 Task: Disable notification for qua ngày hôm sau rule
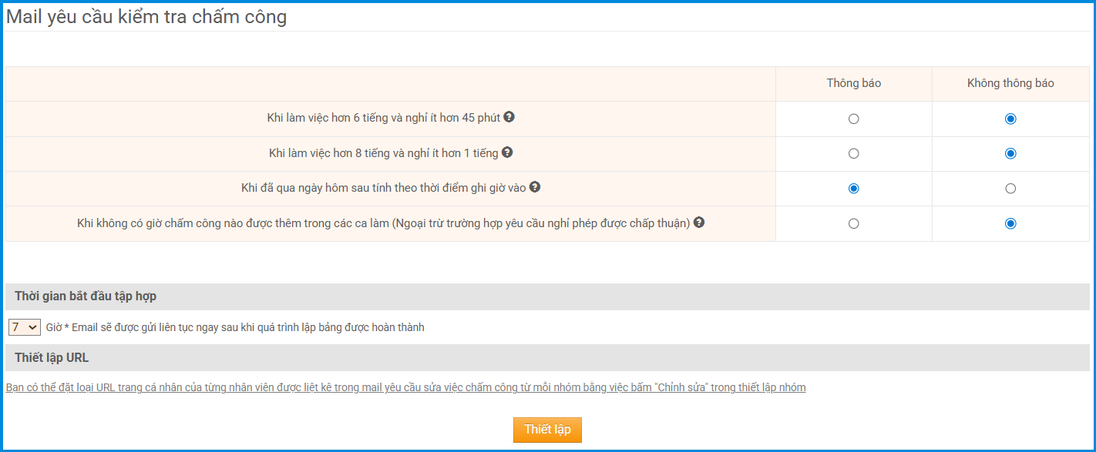coord(1010,189)
